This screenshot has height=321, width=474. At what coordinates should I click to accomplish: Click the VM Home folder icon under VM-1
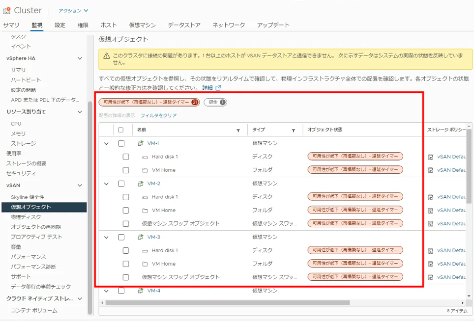pos(145,170)
